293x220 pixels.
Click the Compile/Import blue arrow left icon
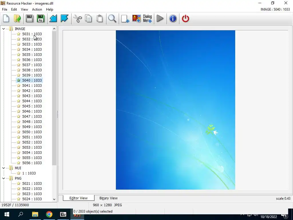coord(53,19)
